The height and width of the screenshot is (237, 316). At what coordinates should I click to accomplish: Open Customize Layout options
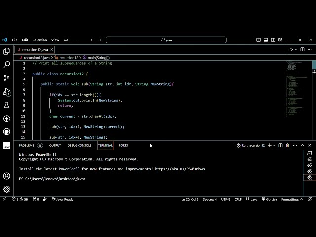280,40
